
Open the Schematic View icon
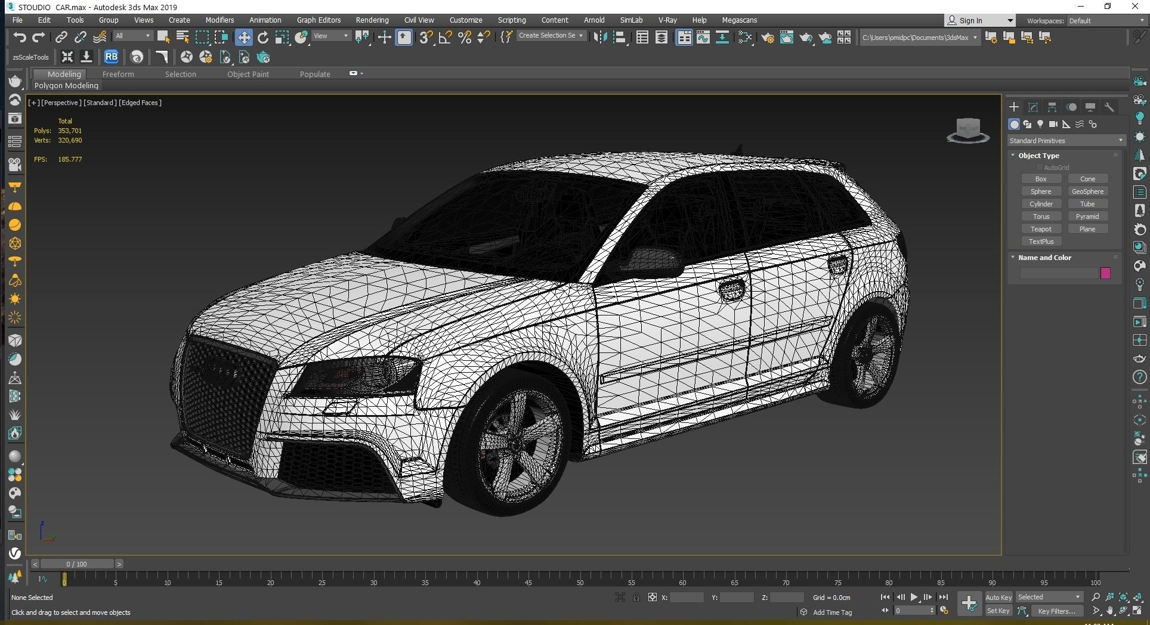click(x=722, y=38)
